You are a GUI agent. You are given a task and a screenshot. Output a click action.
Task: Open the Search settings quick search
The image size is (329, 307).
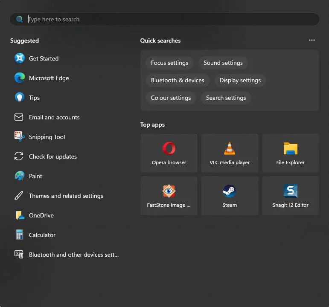[226, 98]
